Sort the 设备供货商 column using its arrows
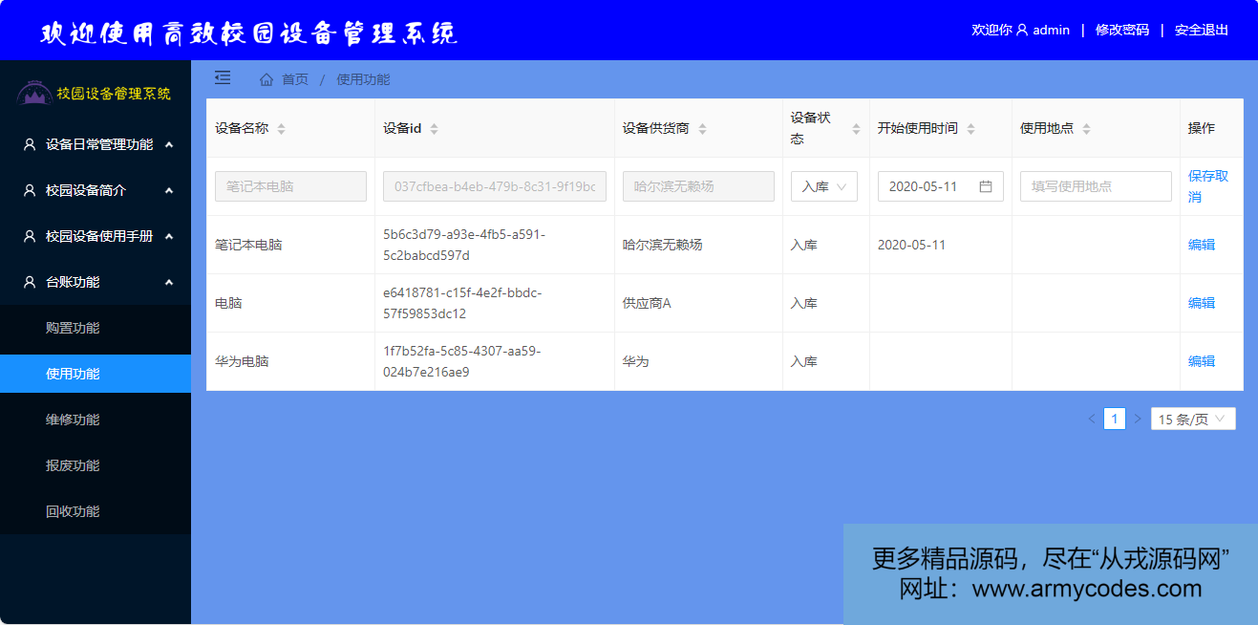The image size is (1258, 625). (702, 129)
